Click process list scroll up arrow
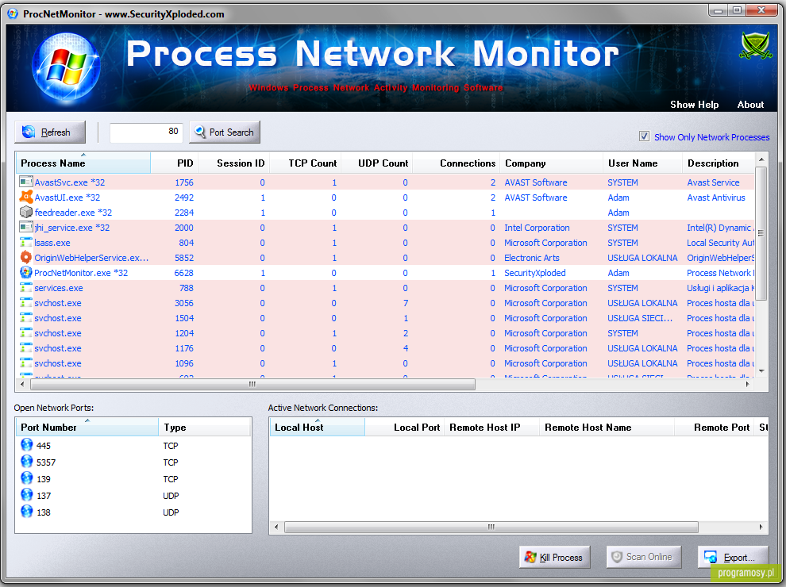The width and height of the screenshot is (786, 587). tap(761, 159)
